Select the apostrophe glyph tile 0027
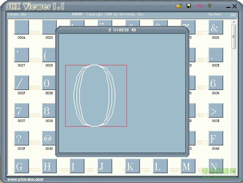 click(x=21, y=55)
